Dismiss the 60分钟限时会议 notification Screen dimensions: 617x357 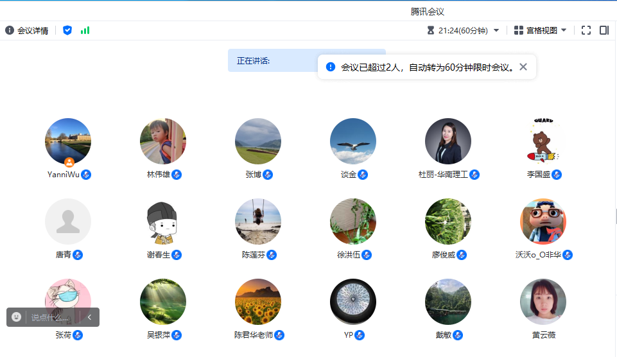coord(523,67)
